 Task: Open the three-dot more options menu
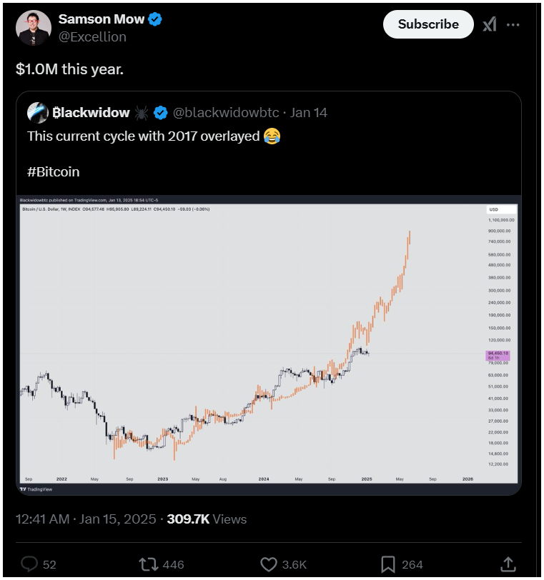click(513, 25)
